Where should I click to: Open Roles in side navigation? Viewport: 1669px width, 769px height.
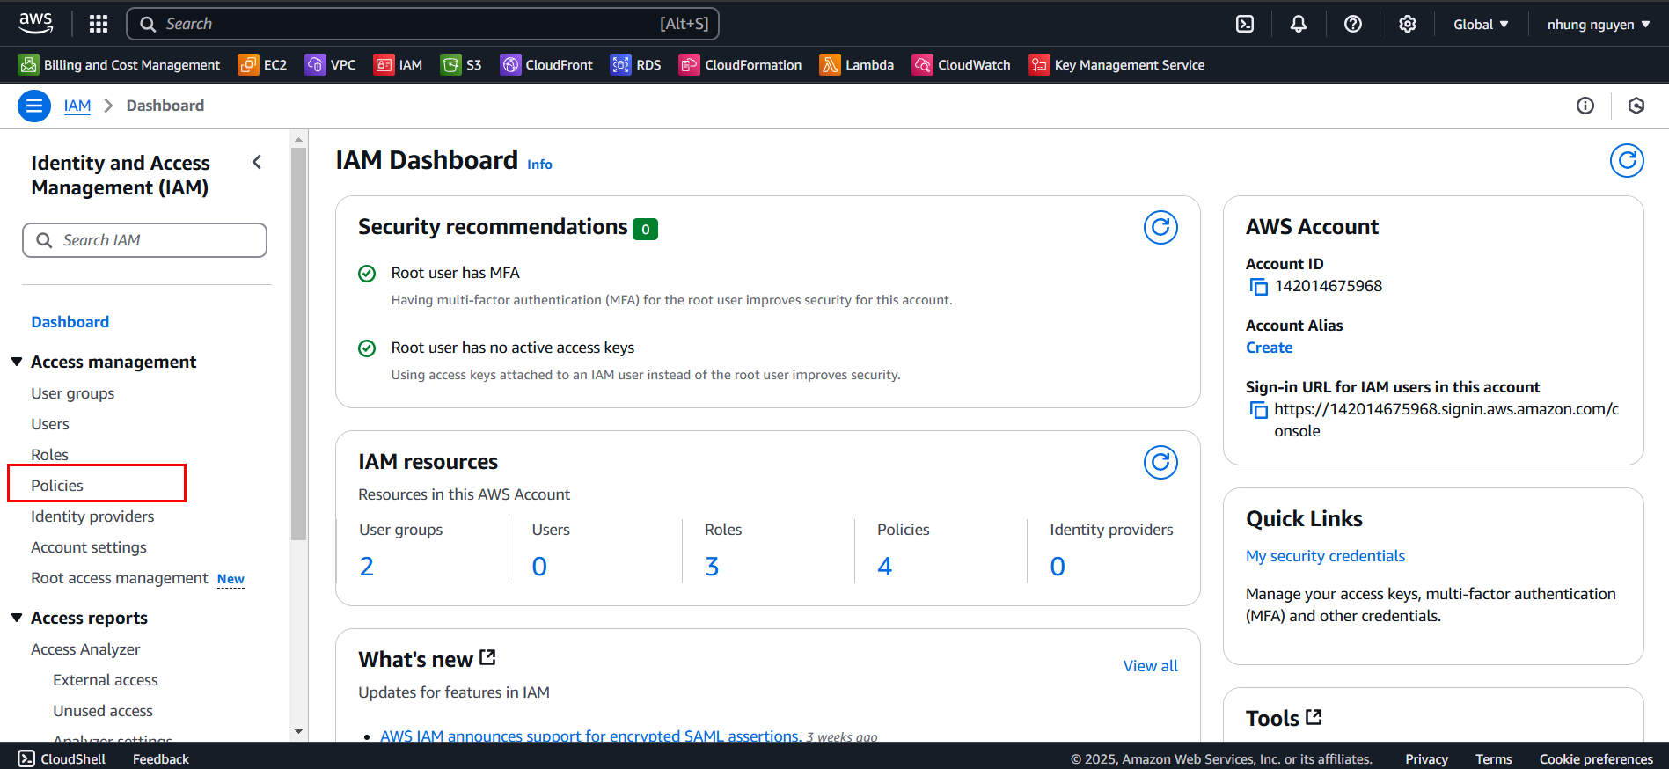coord(49,455)
